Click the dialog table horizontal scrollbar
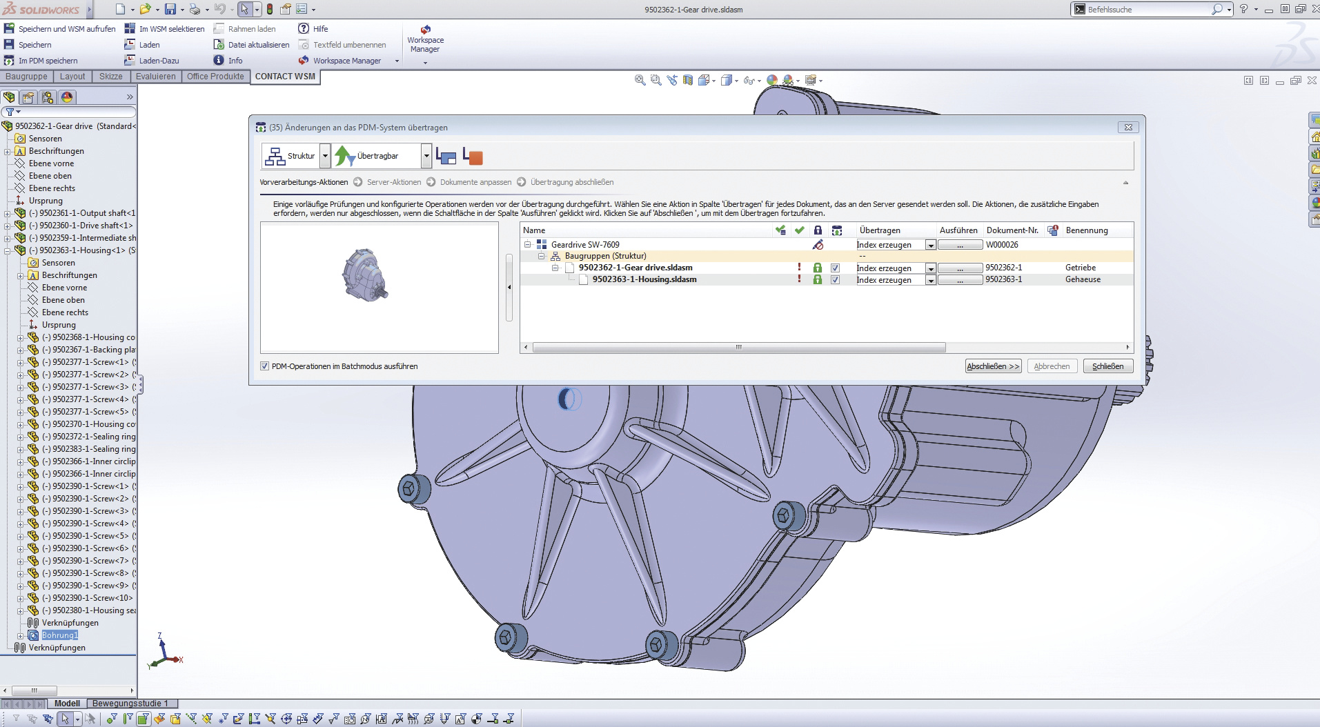Image resolution: width=1320 pixels, height=727 pixels. (738, 348)
